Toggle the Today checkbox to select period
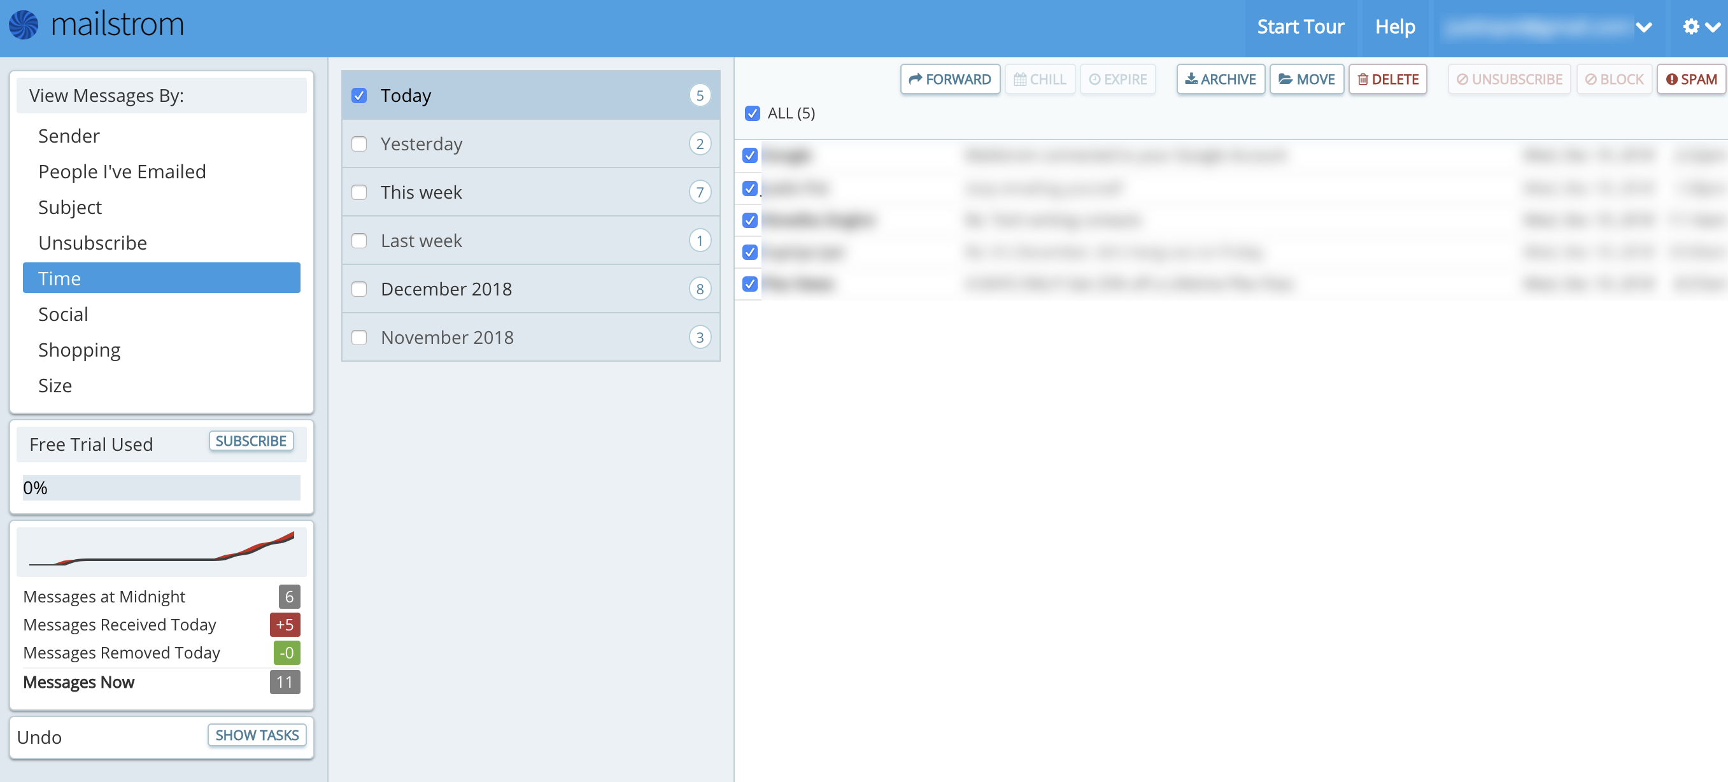 coord(360,95)
